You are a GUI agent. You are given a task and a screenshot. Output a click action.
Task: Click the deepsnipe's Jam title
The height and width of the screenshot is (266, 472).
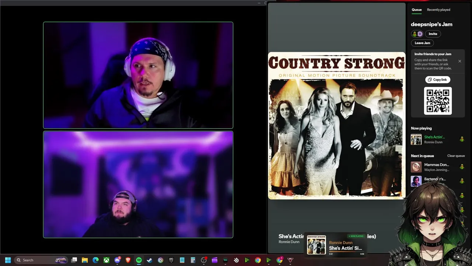[431, 24]
